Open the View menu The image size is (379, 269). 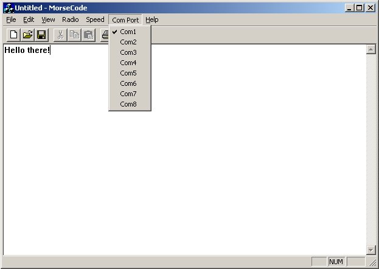coord(48,19)
